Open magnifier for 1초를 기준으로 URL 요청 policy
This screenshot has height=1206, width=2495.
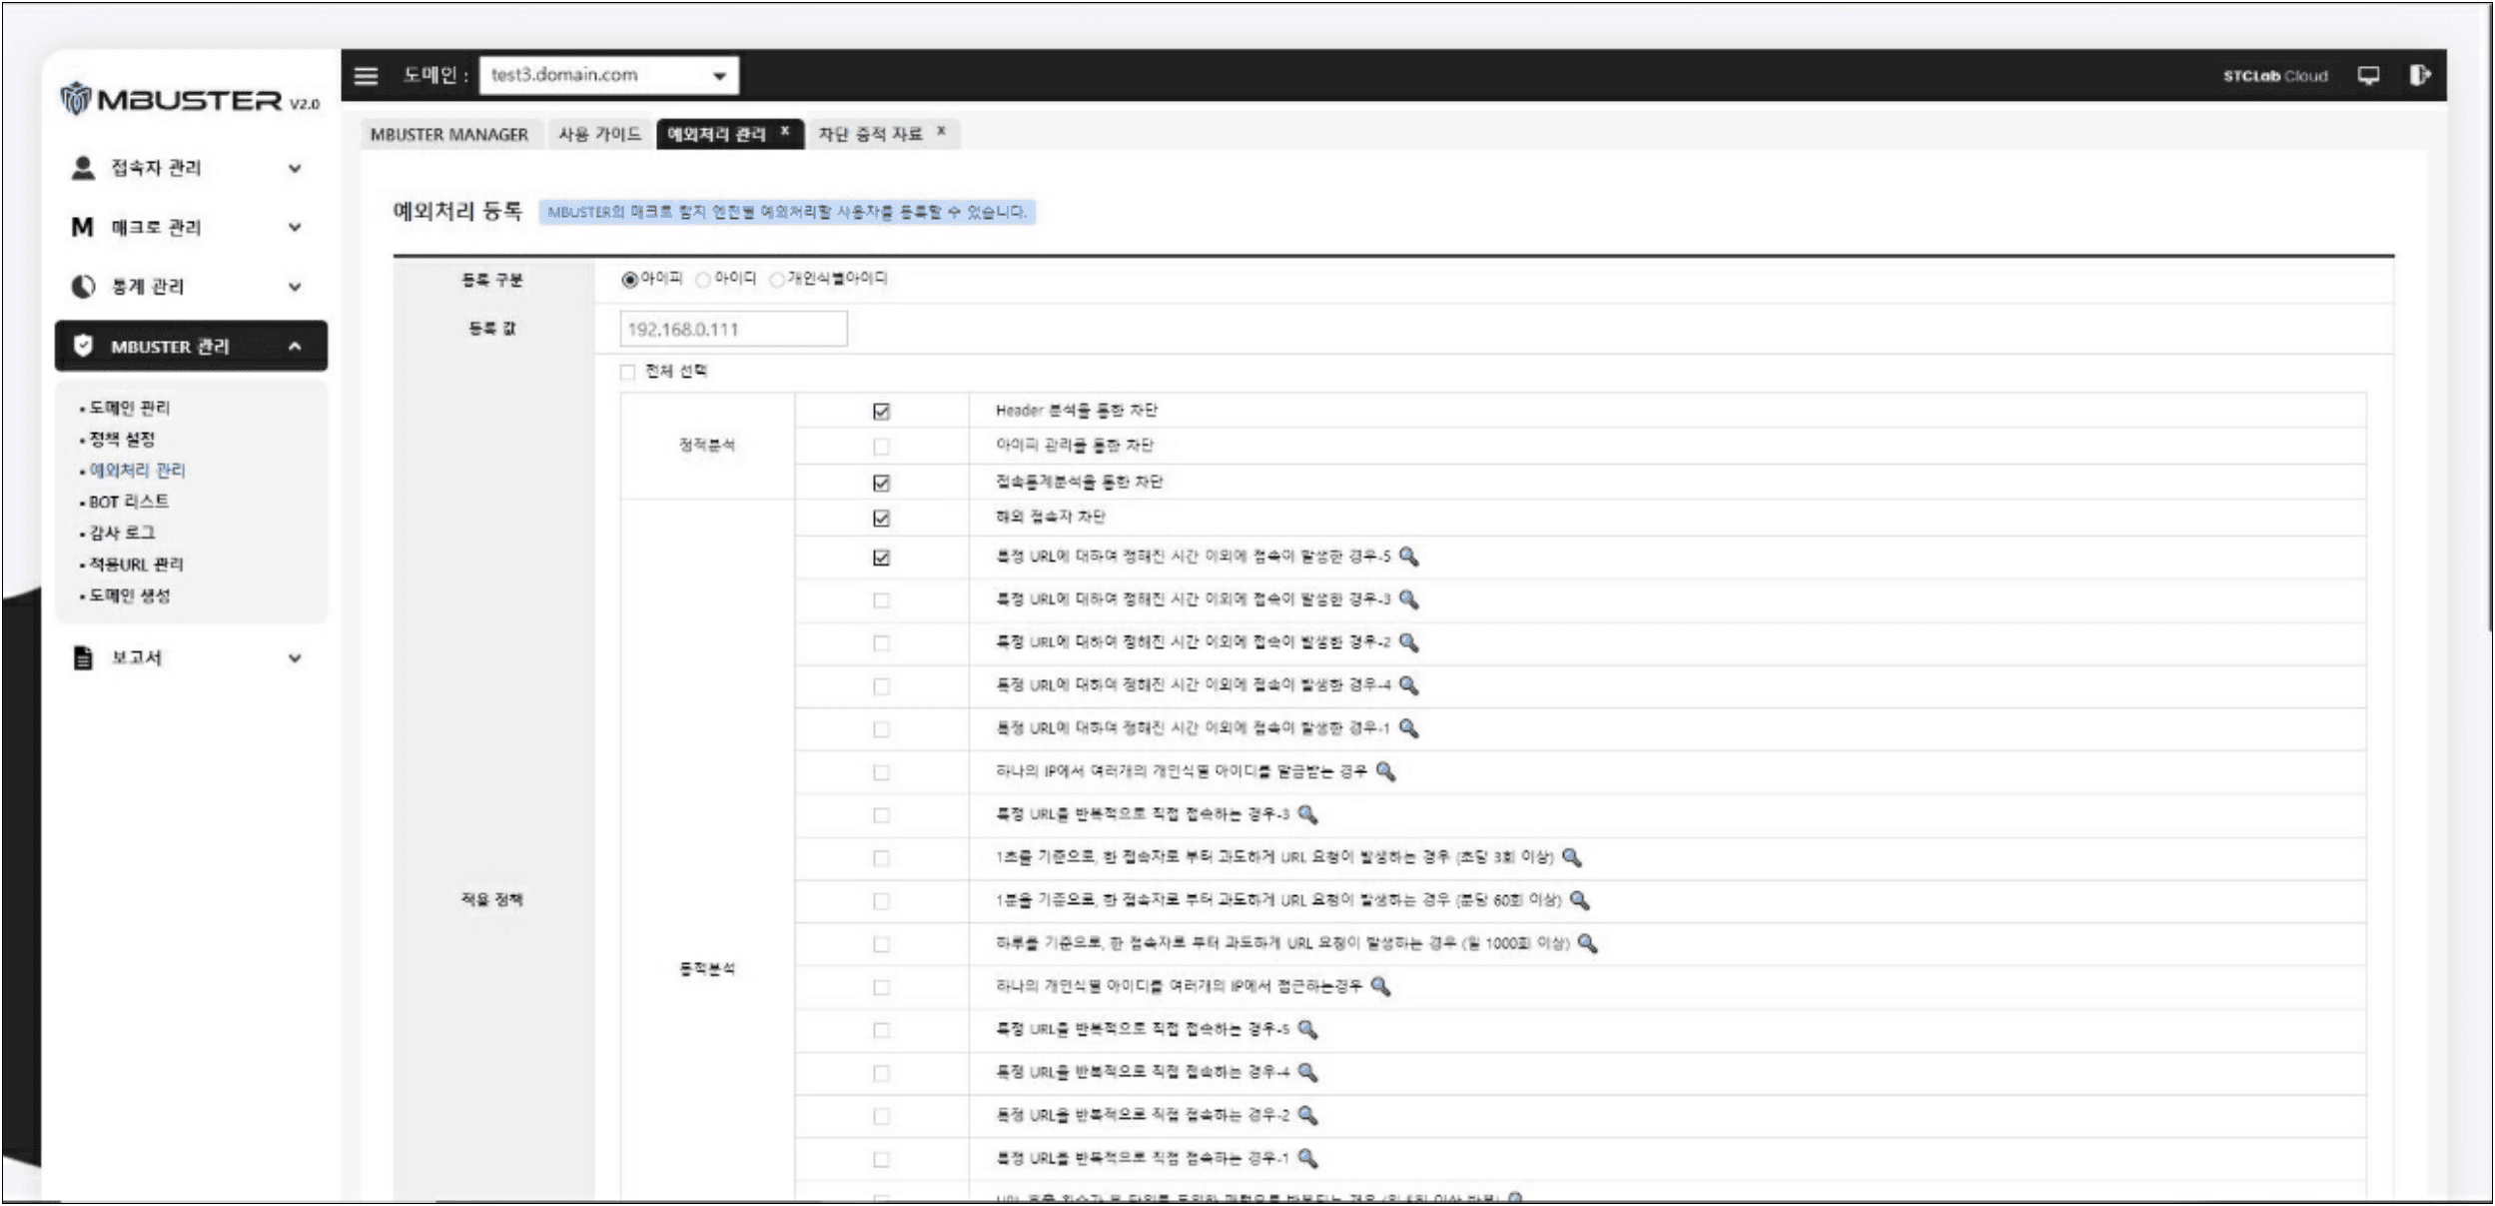(1572, 857)
